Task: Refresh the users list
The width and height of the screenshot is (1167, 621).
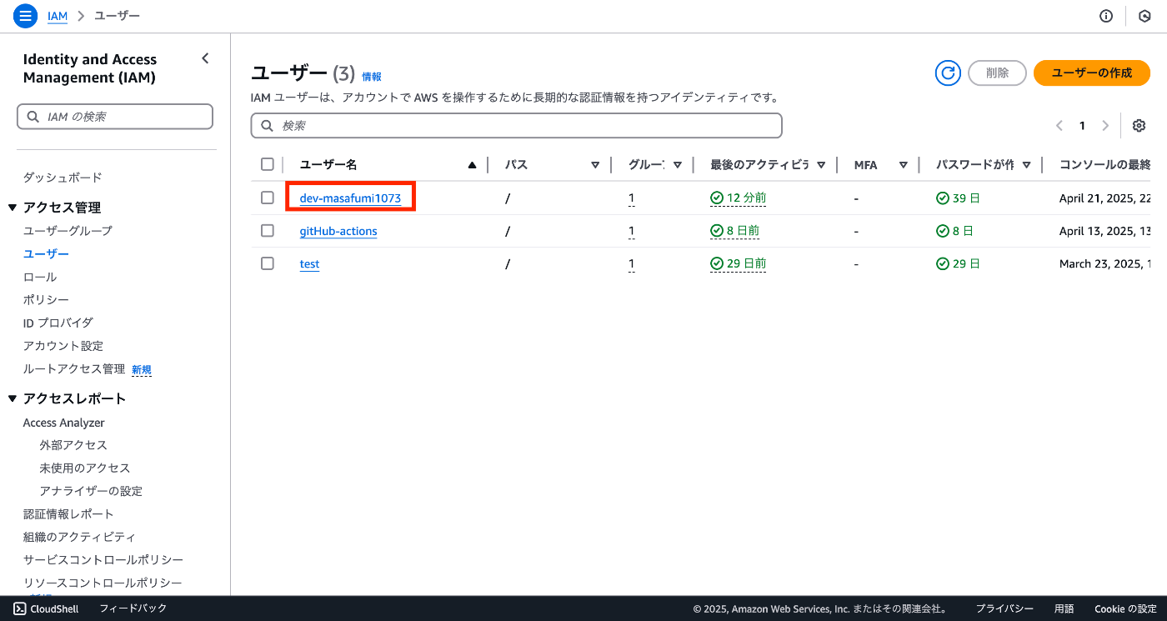Action: point(948,73)
